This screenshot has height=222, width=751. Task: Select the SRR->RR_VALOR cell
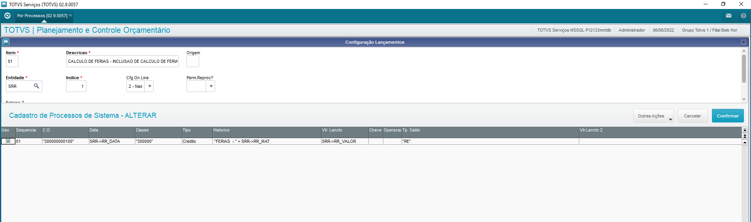345,141
